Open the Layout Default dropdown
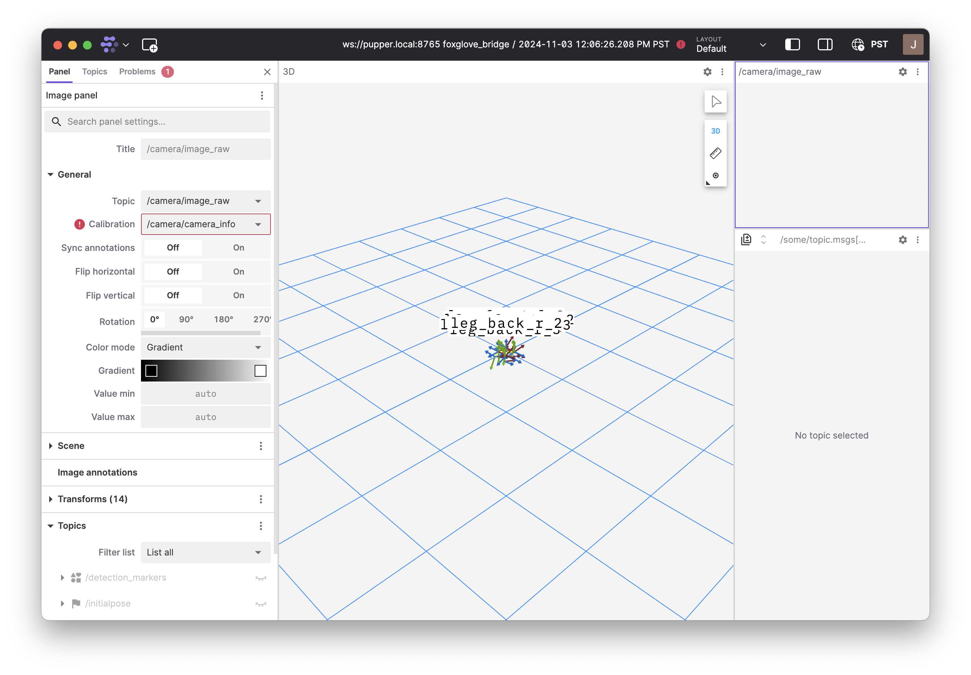 (x=731, y=44)
